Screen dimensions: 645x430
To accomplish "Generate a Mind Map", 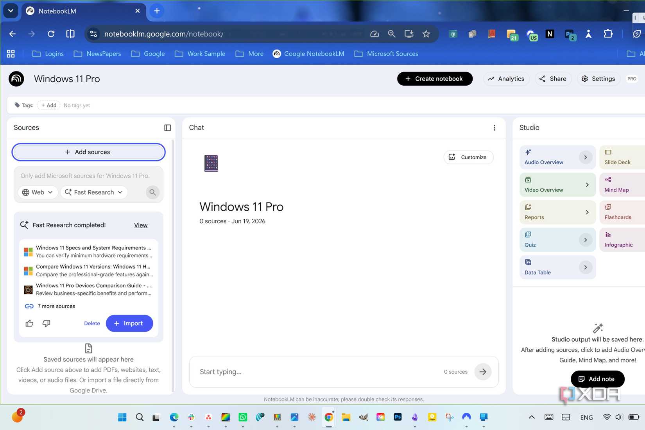I will (622, 185).
